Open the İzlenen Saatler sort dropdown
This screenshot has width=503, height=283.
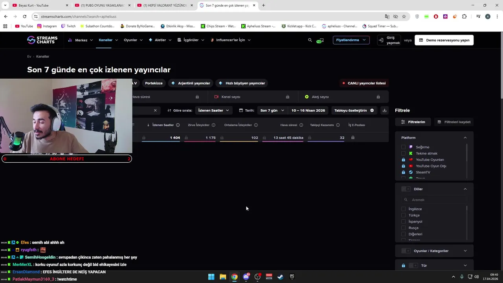pos(214,110)
